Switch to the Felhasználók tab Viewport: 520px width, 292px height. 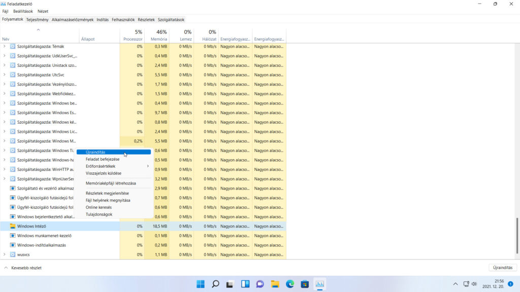(123, 20)
